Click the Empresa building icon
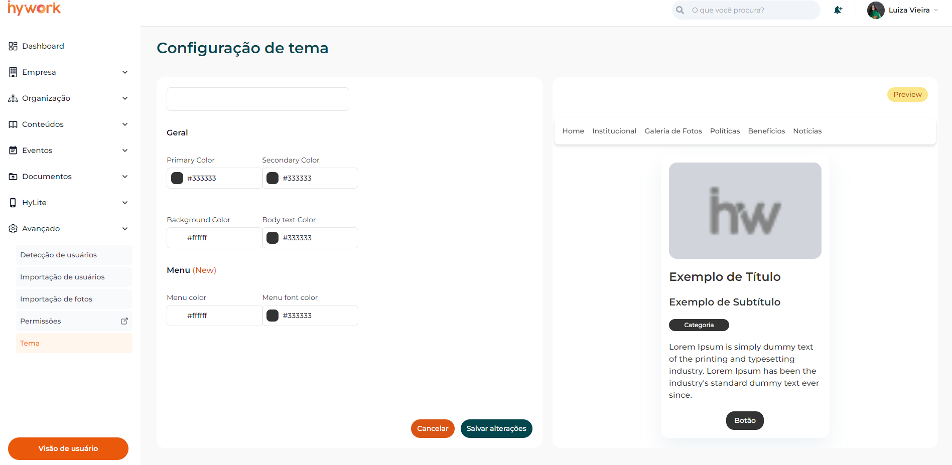Viewport: 952px width, 465px height. 13,72
